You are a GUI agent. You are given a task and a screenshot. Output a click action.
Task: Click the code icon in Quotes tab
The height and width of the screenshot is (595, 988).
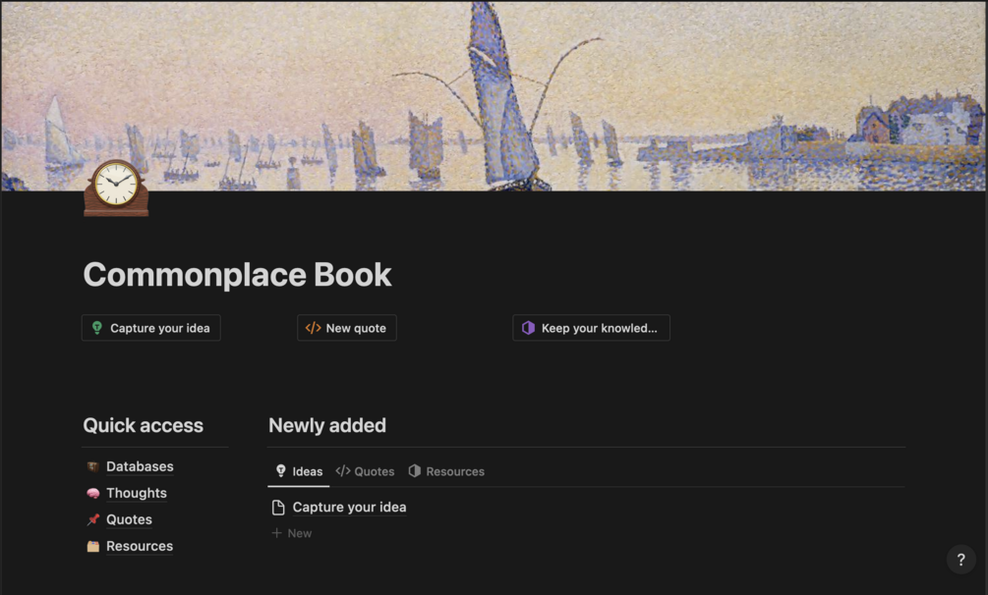click(x=343, y=471)
